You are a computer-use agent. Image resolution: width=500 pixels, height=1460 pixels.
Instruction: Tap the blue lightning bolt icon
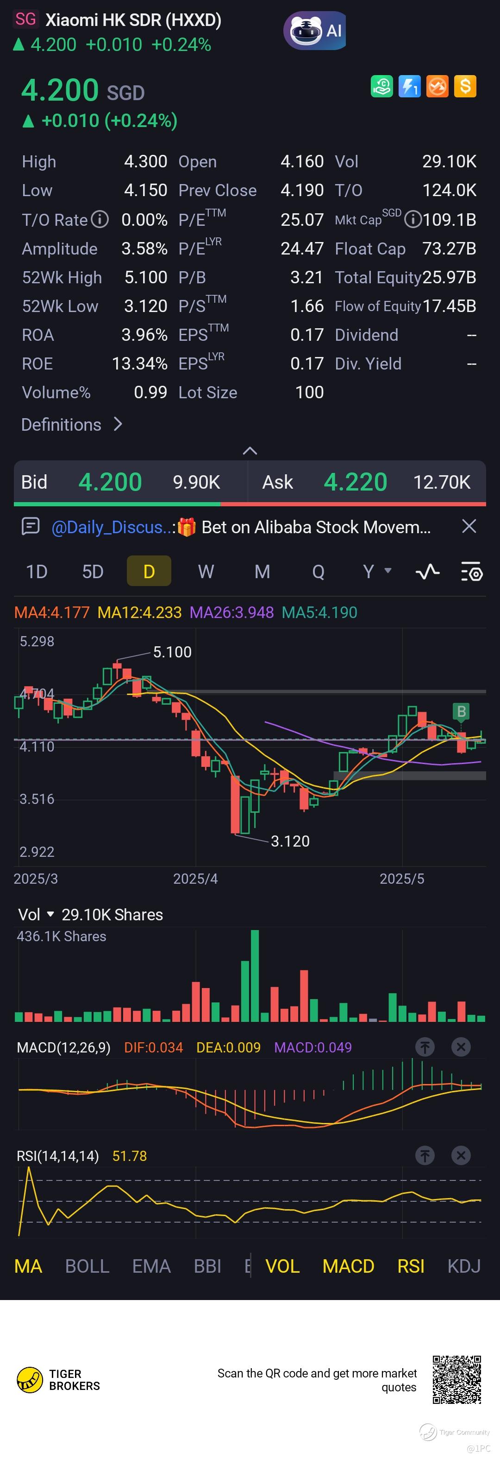pos(409,86)
